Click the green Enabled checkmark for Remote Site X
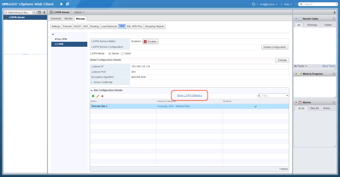 255,106
